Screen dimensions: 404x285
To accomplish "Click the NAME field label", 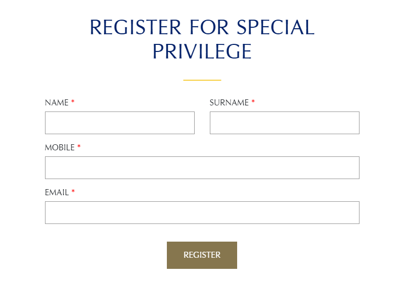I will click(57, 102).
